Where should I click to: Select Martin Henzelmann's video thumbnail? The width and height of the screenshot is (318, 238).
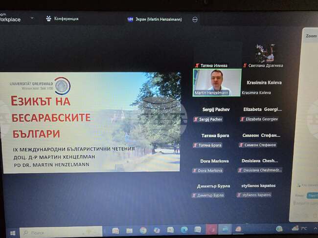click(x=217, y=82)
